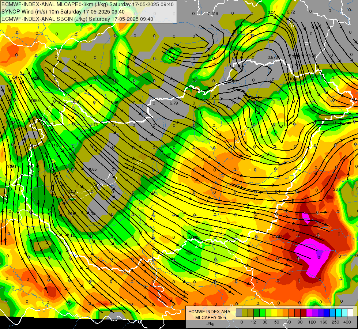This screenshot has height=329, width=358.
Task: Pick the white swatch in the legend
Action: tap(350, 313)
